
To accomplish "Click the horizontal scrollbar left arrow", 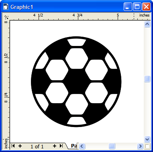I will click(x=82, y=146).
